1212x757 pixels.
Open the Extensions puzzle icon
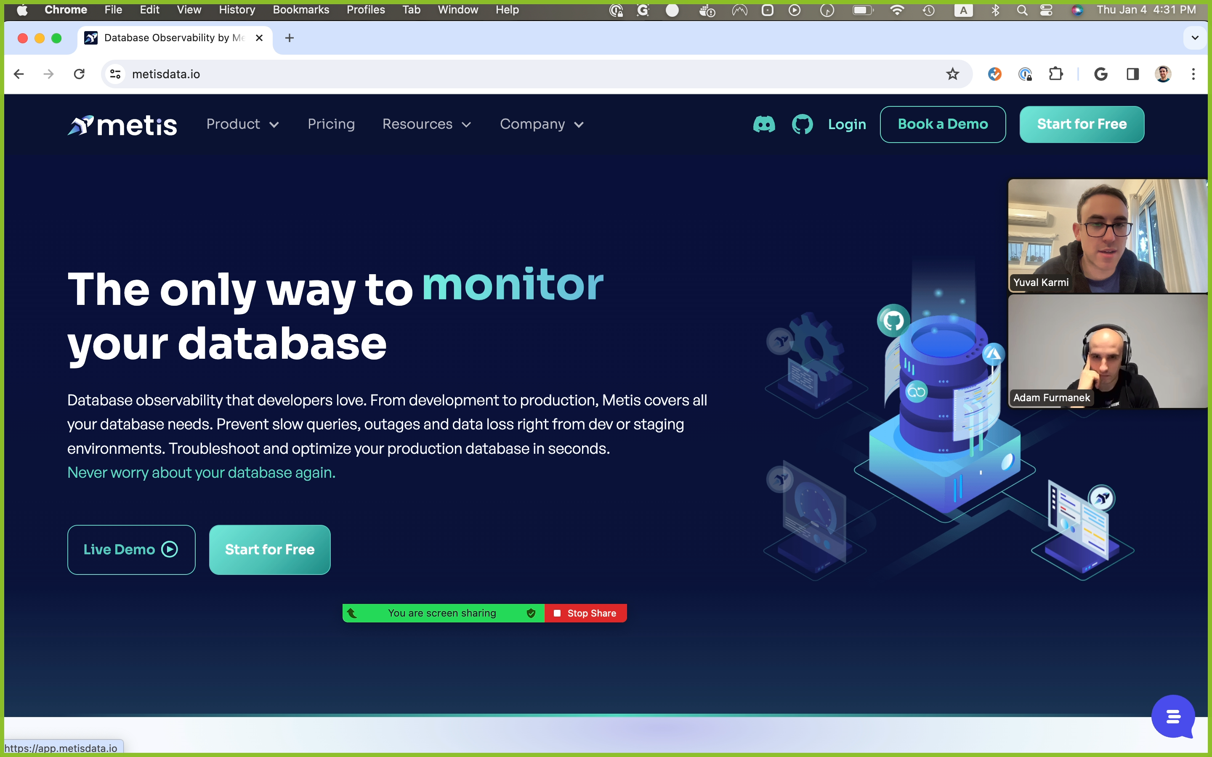tap(1056, 74)
